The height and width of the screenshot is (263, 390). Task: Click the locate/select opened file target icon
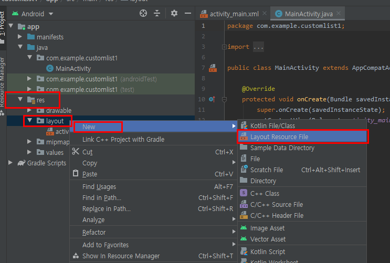tap(143, 13)
